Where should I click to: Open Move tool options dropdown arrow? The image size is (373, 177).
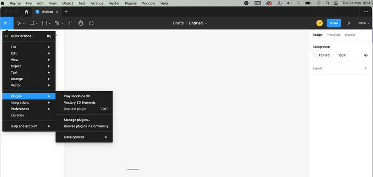click(x=24, y=24)
